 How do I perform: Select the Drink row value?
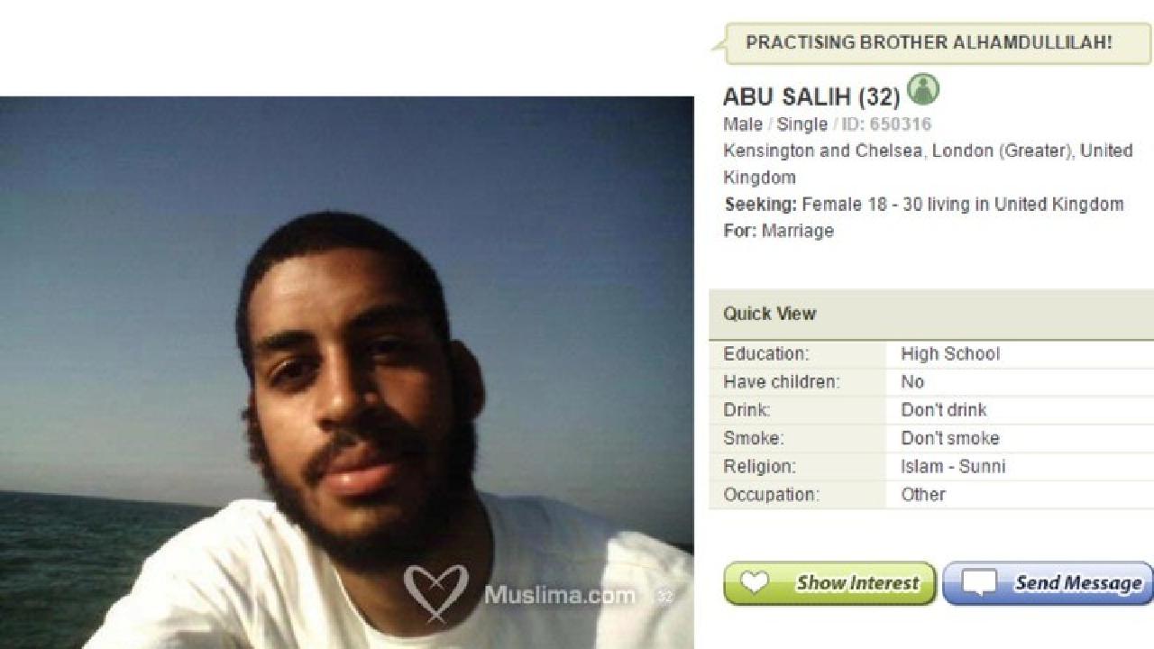[x=943, y=410]
